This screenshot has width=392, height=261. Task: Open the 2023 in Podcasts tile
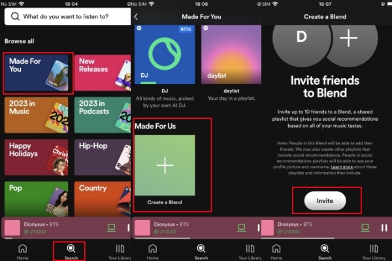point(103,115)
